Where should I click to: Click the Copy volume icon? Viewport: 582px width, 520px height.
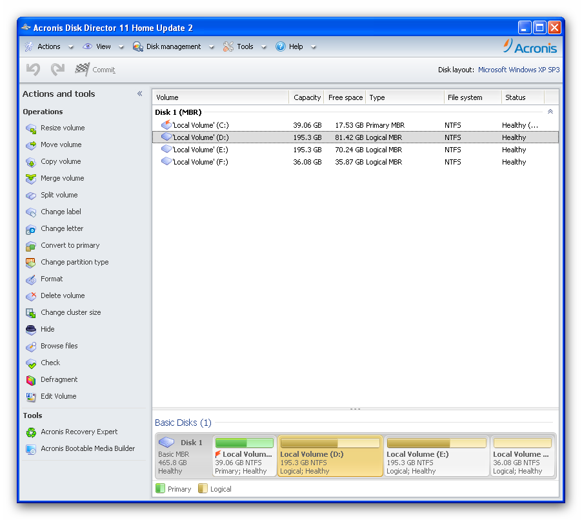[31, 162]
